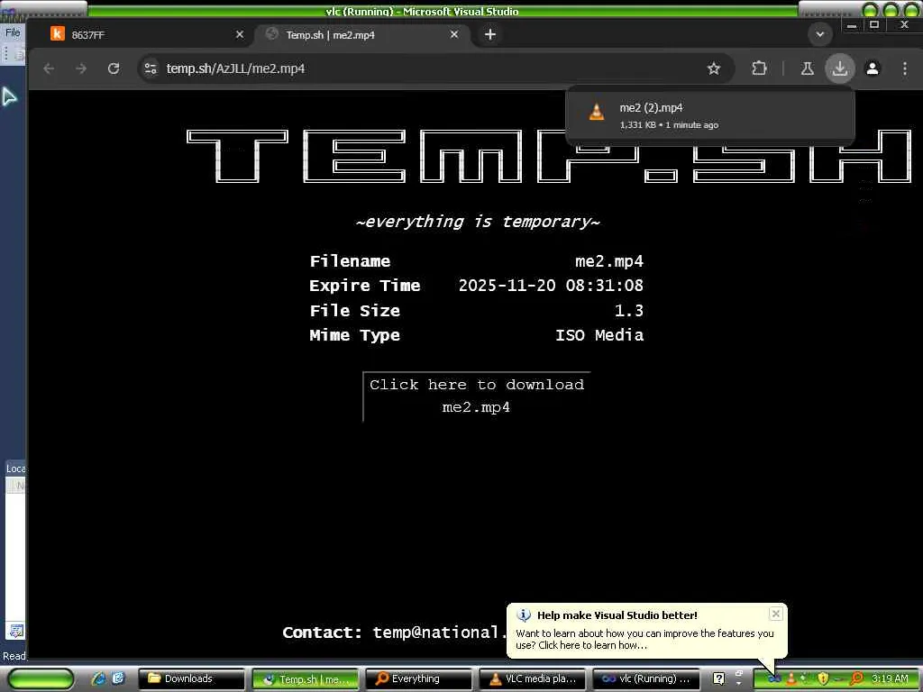Open new tab with plus button
The height and width of the screenshot is (692, 923).
[x=489, y=35]
